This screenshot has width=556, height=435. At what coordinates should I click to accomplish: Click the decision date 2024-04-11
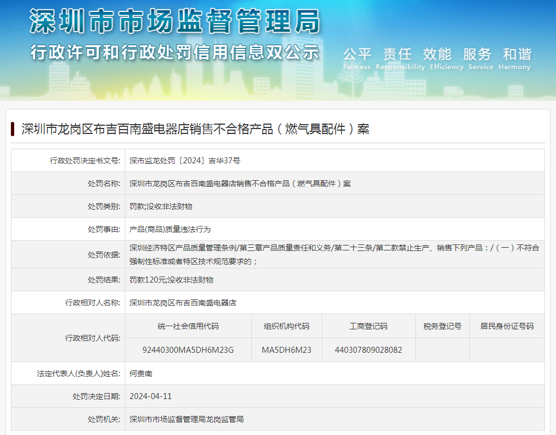click(150, 396)
